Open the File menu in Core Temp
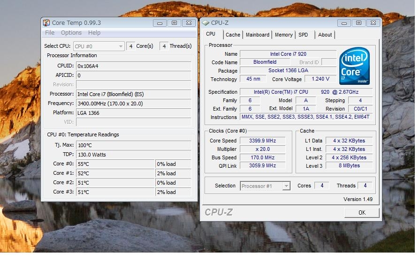Image resolution: width=420 pixels, height=261 pixels. [x=50, y=33]
